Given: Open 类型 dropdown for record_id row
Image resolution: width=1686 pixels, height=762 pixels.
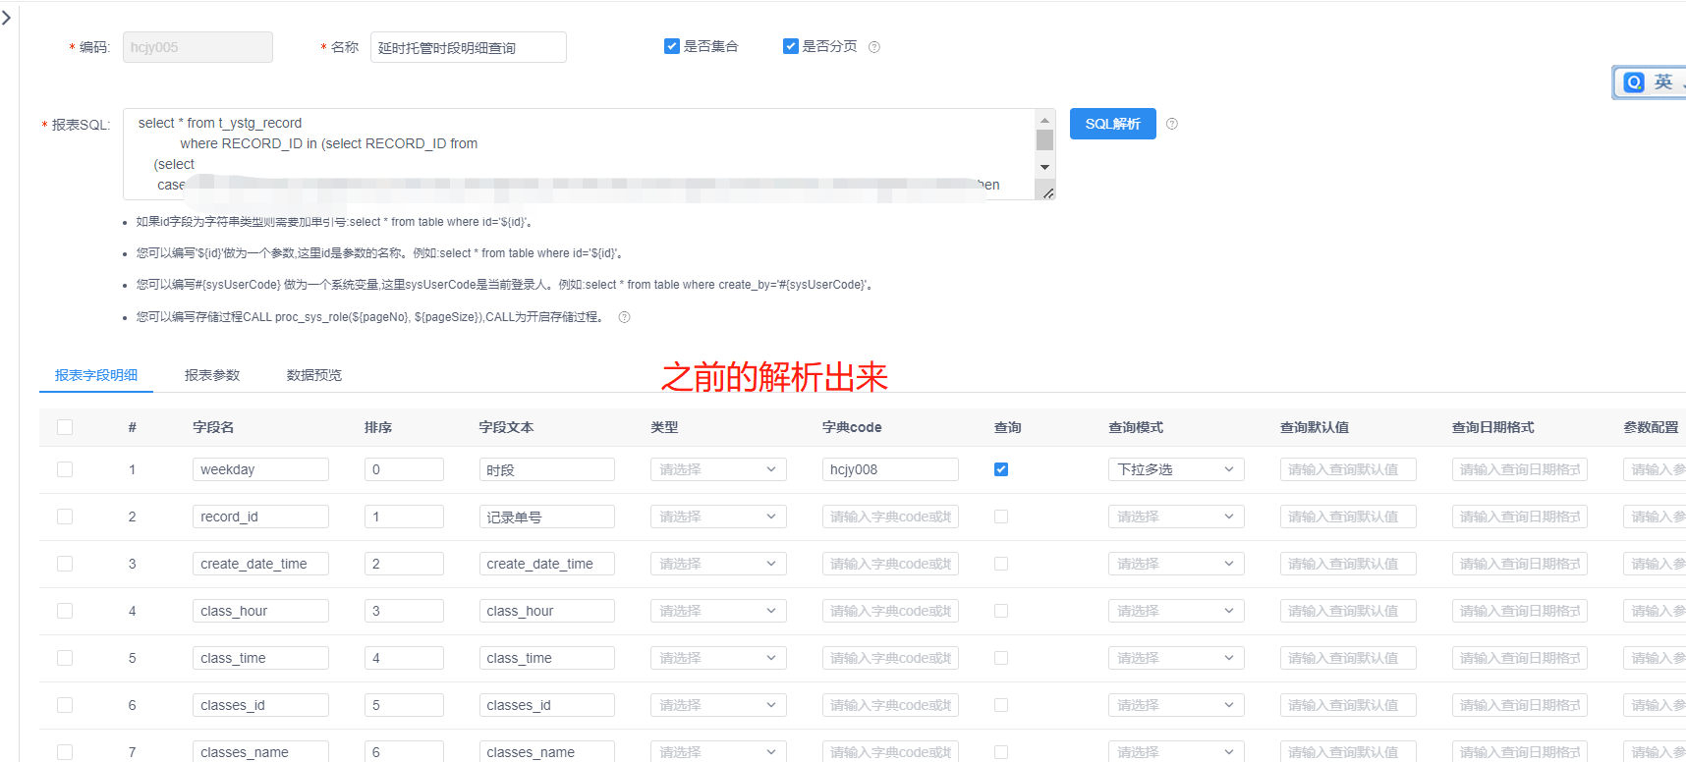Looking at the screenshot, I should coord(718,517).
